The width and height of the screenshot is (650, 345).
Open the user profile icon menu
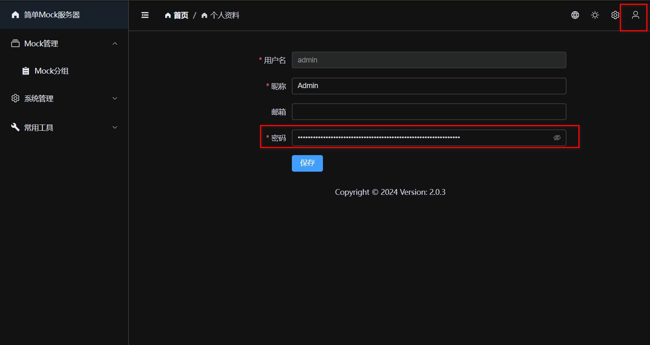coord(635,15)
